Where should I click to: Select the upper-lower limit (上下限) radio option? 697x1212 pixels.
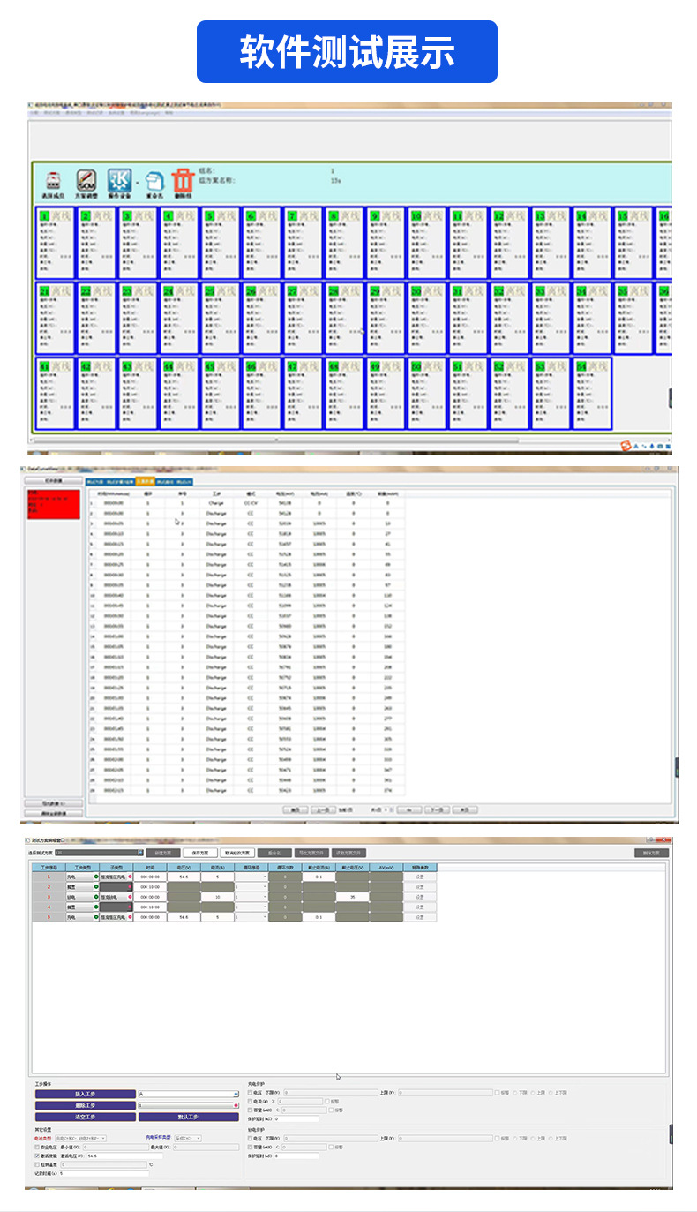pyautogui.click(x=552, y=1093)
